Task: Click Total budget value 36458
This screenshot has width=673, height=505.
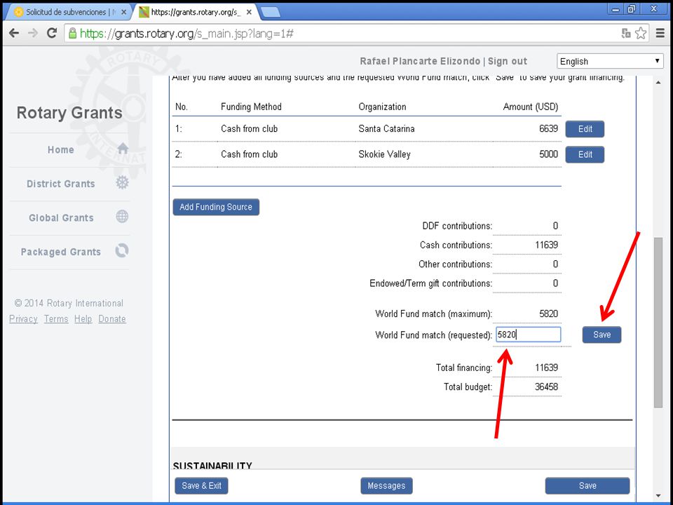Action: click(546, 387)
